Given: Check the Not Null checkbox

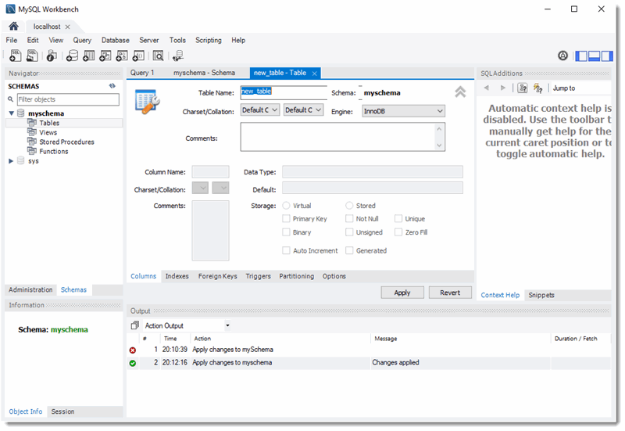Looking at the screenshot, I should point(349,219).
